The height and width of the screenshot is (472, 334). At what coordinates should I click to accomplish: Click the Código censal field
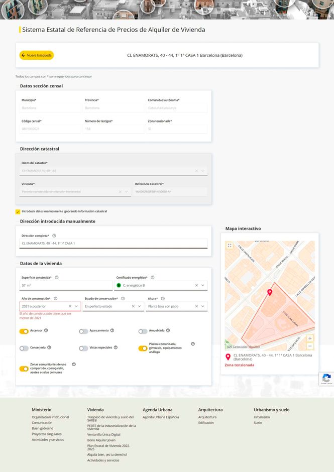coord(50,129)
